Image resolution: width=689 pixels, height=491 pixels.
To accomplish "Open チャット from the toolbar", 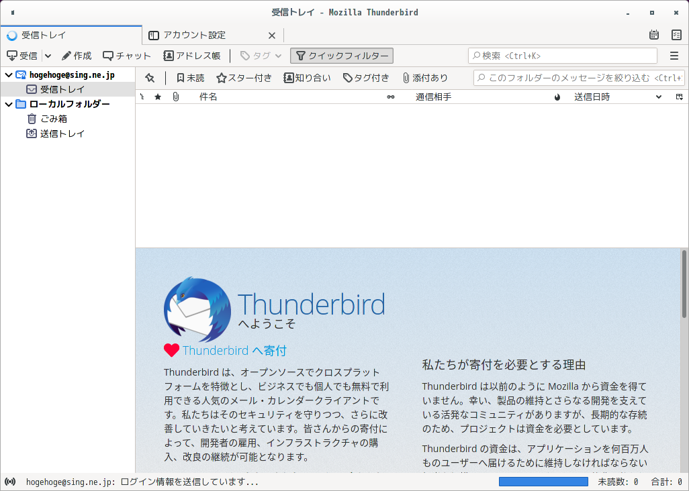I will coord(126,56).
